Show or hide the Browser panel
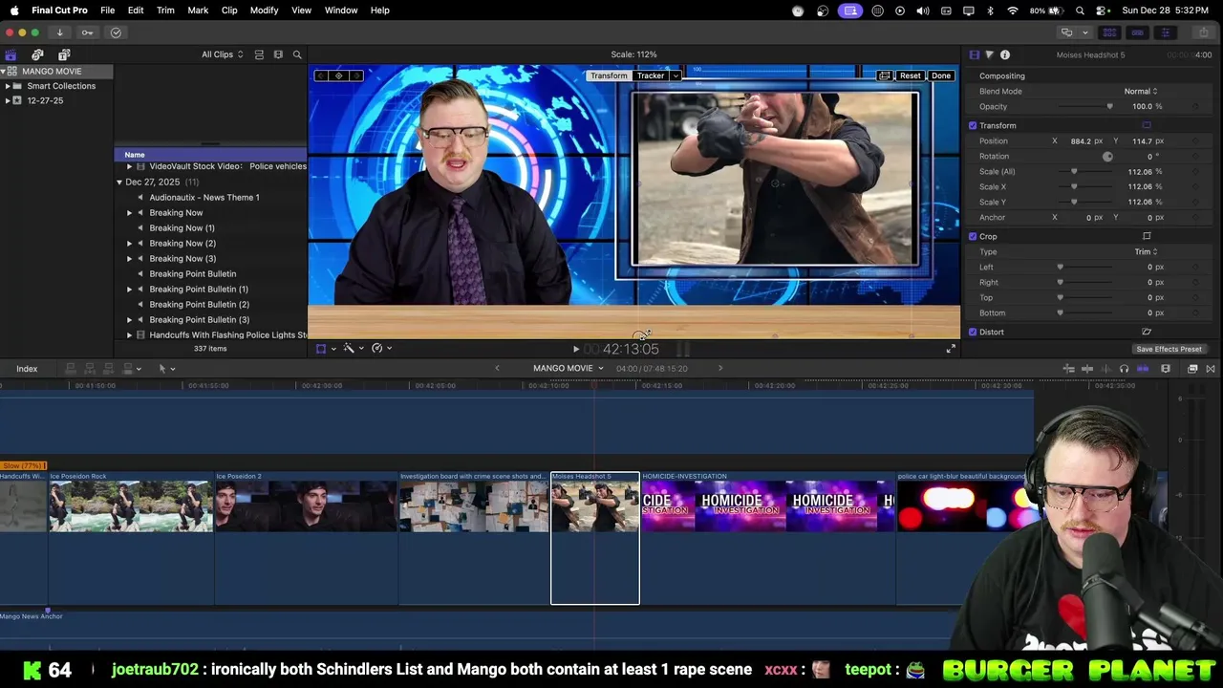This screenshot has width=1223, height=688. (1109, 32)
